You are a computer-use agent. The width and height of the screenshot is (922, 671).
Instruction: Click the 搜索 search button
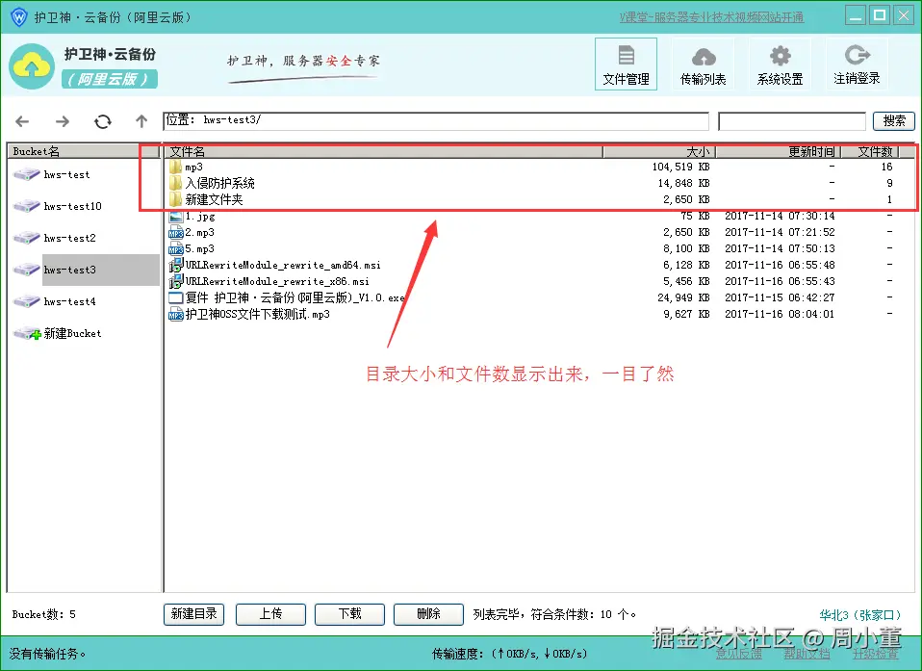pos(894,120)
